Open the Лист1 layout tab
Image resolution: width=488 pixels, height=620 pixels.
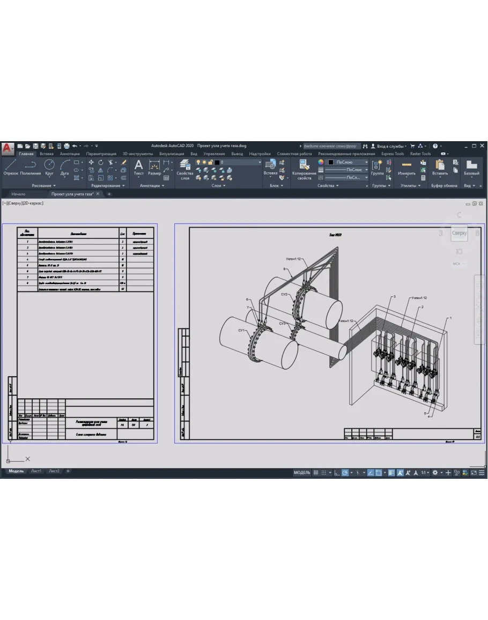tap(36, 471)
